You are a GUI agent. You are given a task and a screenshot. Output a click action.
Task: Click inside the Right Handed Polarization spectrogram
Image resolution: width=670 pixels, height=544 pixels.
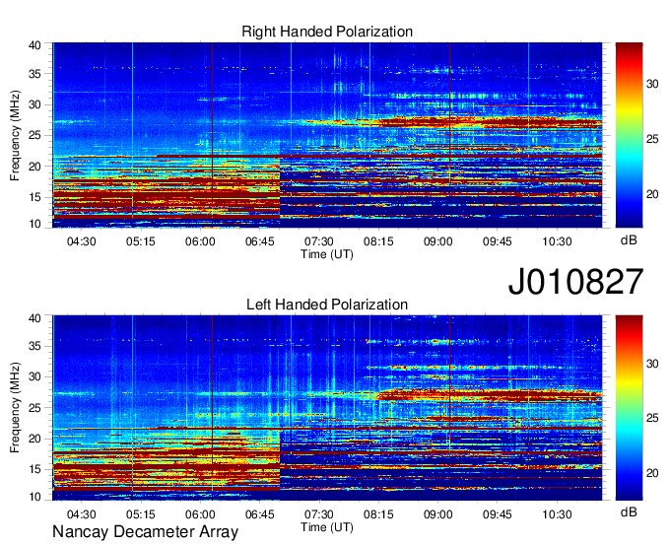tap(327, 135)
